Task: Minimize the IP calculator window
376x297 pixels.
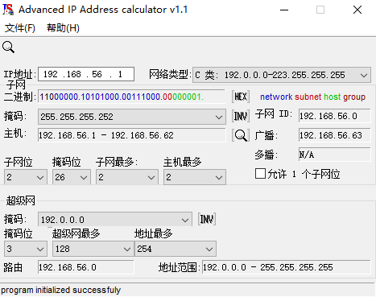Action: (284, 10)
